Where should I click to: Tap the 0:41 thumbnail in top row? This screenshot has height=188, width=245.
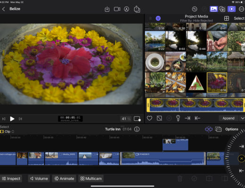(217, 27)
